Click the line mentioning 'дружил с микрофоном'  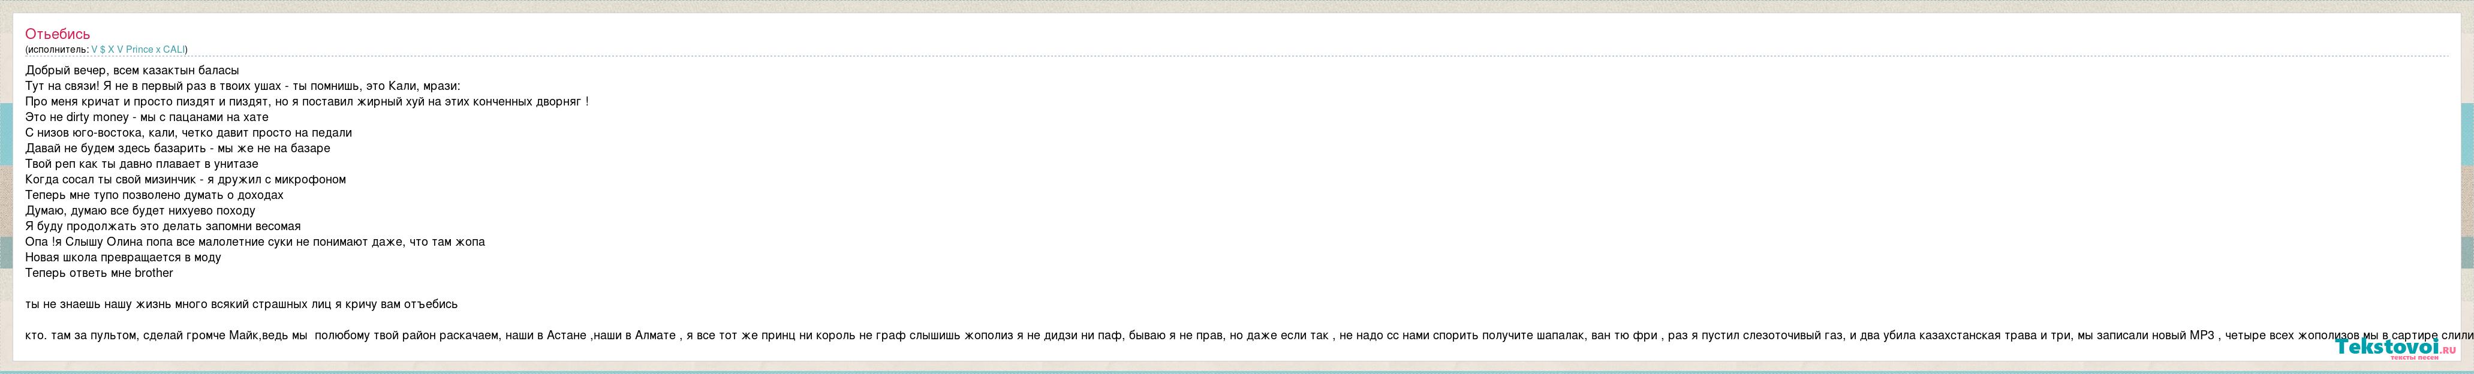pos(185,179)
